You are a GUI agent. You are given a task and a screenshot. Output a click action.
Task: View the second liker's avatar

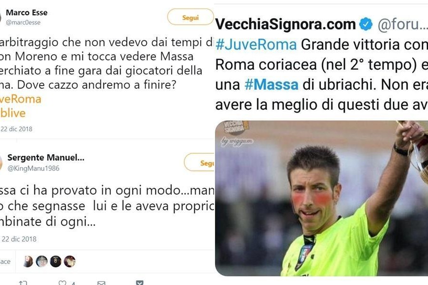[x=42, y=261]
